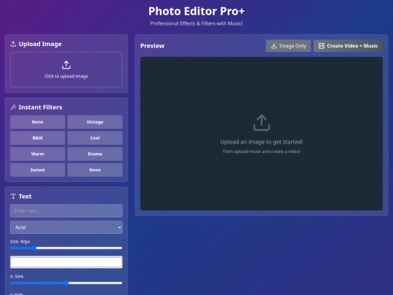Apply the None filter
393x295 pixels.
(38, 122)
